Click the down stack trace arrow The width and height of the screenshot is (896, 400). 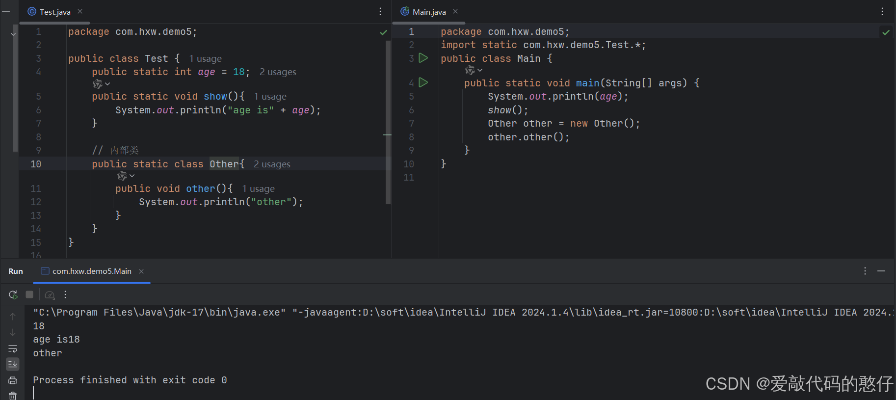click(x=13, y=333)
